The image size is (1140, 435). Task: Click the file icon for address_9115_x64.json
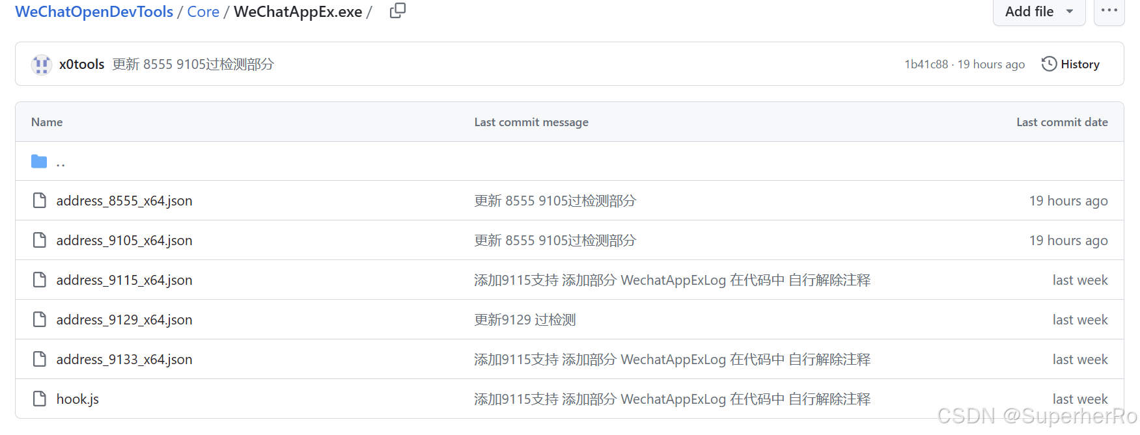pos(40,280)
